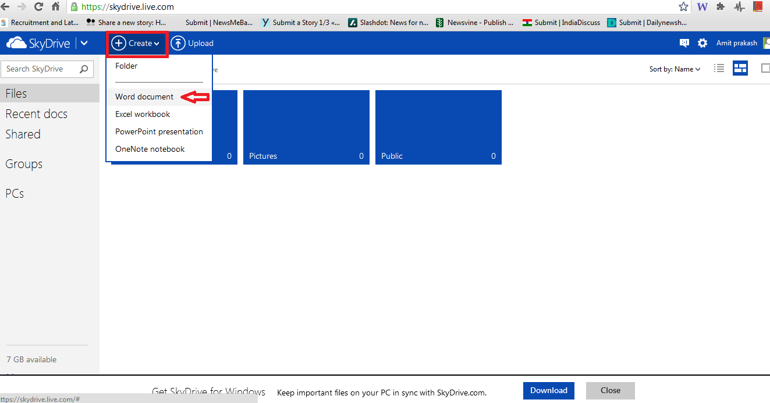
Task: Open the Recruitment and Lat... bookmark
Action: [x=40, y=23]
